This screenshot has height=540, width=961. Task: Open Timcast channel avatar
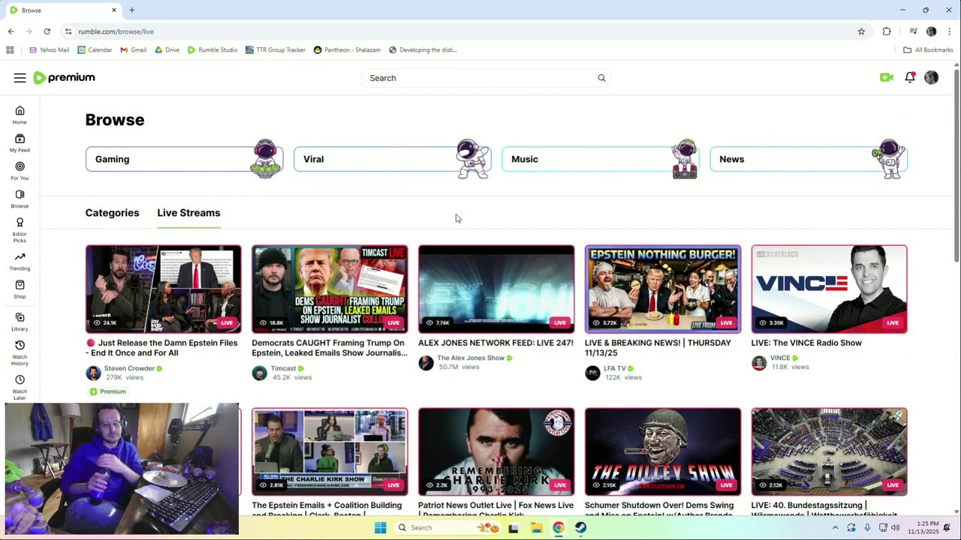[x=260, y=373]
